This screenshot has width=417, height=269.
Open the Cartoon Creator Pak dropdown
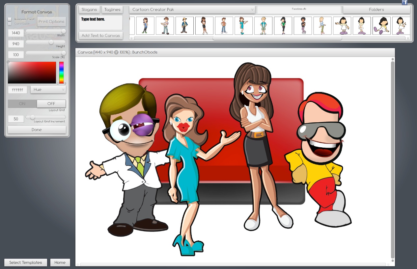192,10
